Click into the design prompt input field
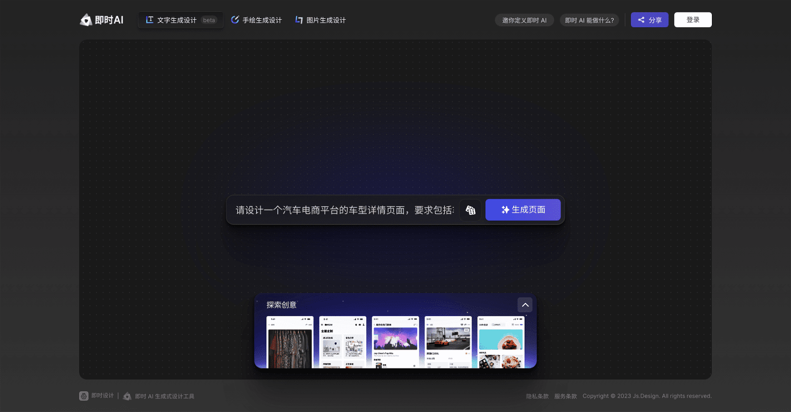The width and height of the screenshot is (791, 412). coord(345,210)
